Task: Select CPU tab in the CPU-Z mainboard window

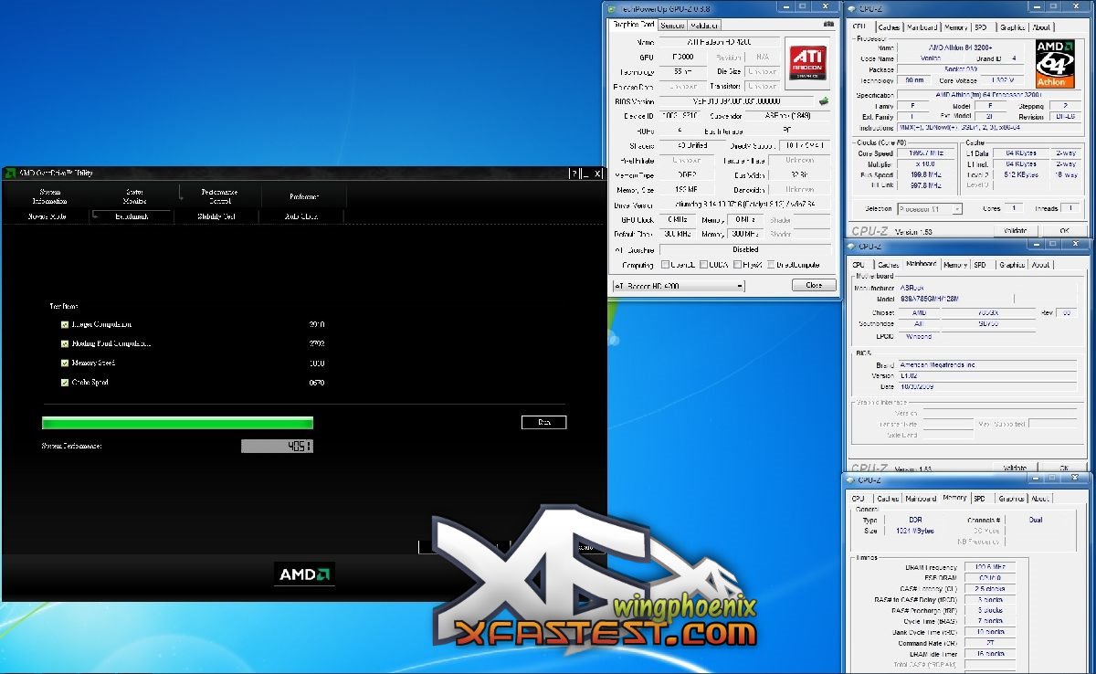Action: [859, 265]
